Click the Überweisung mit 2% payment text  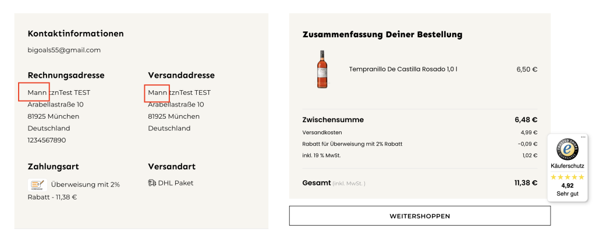click(86, 184)
